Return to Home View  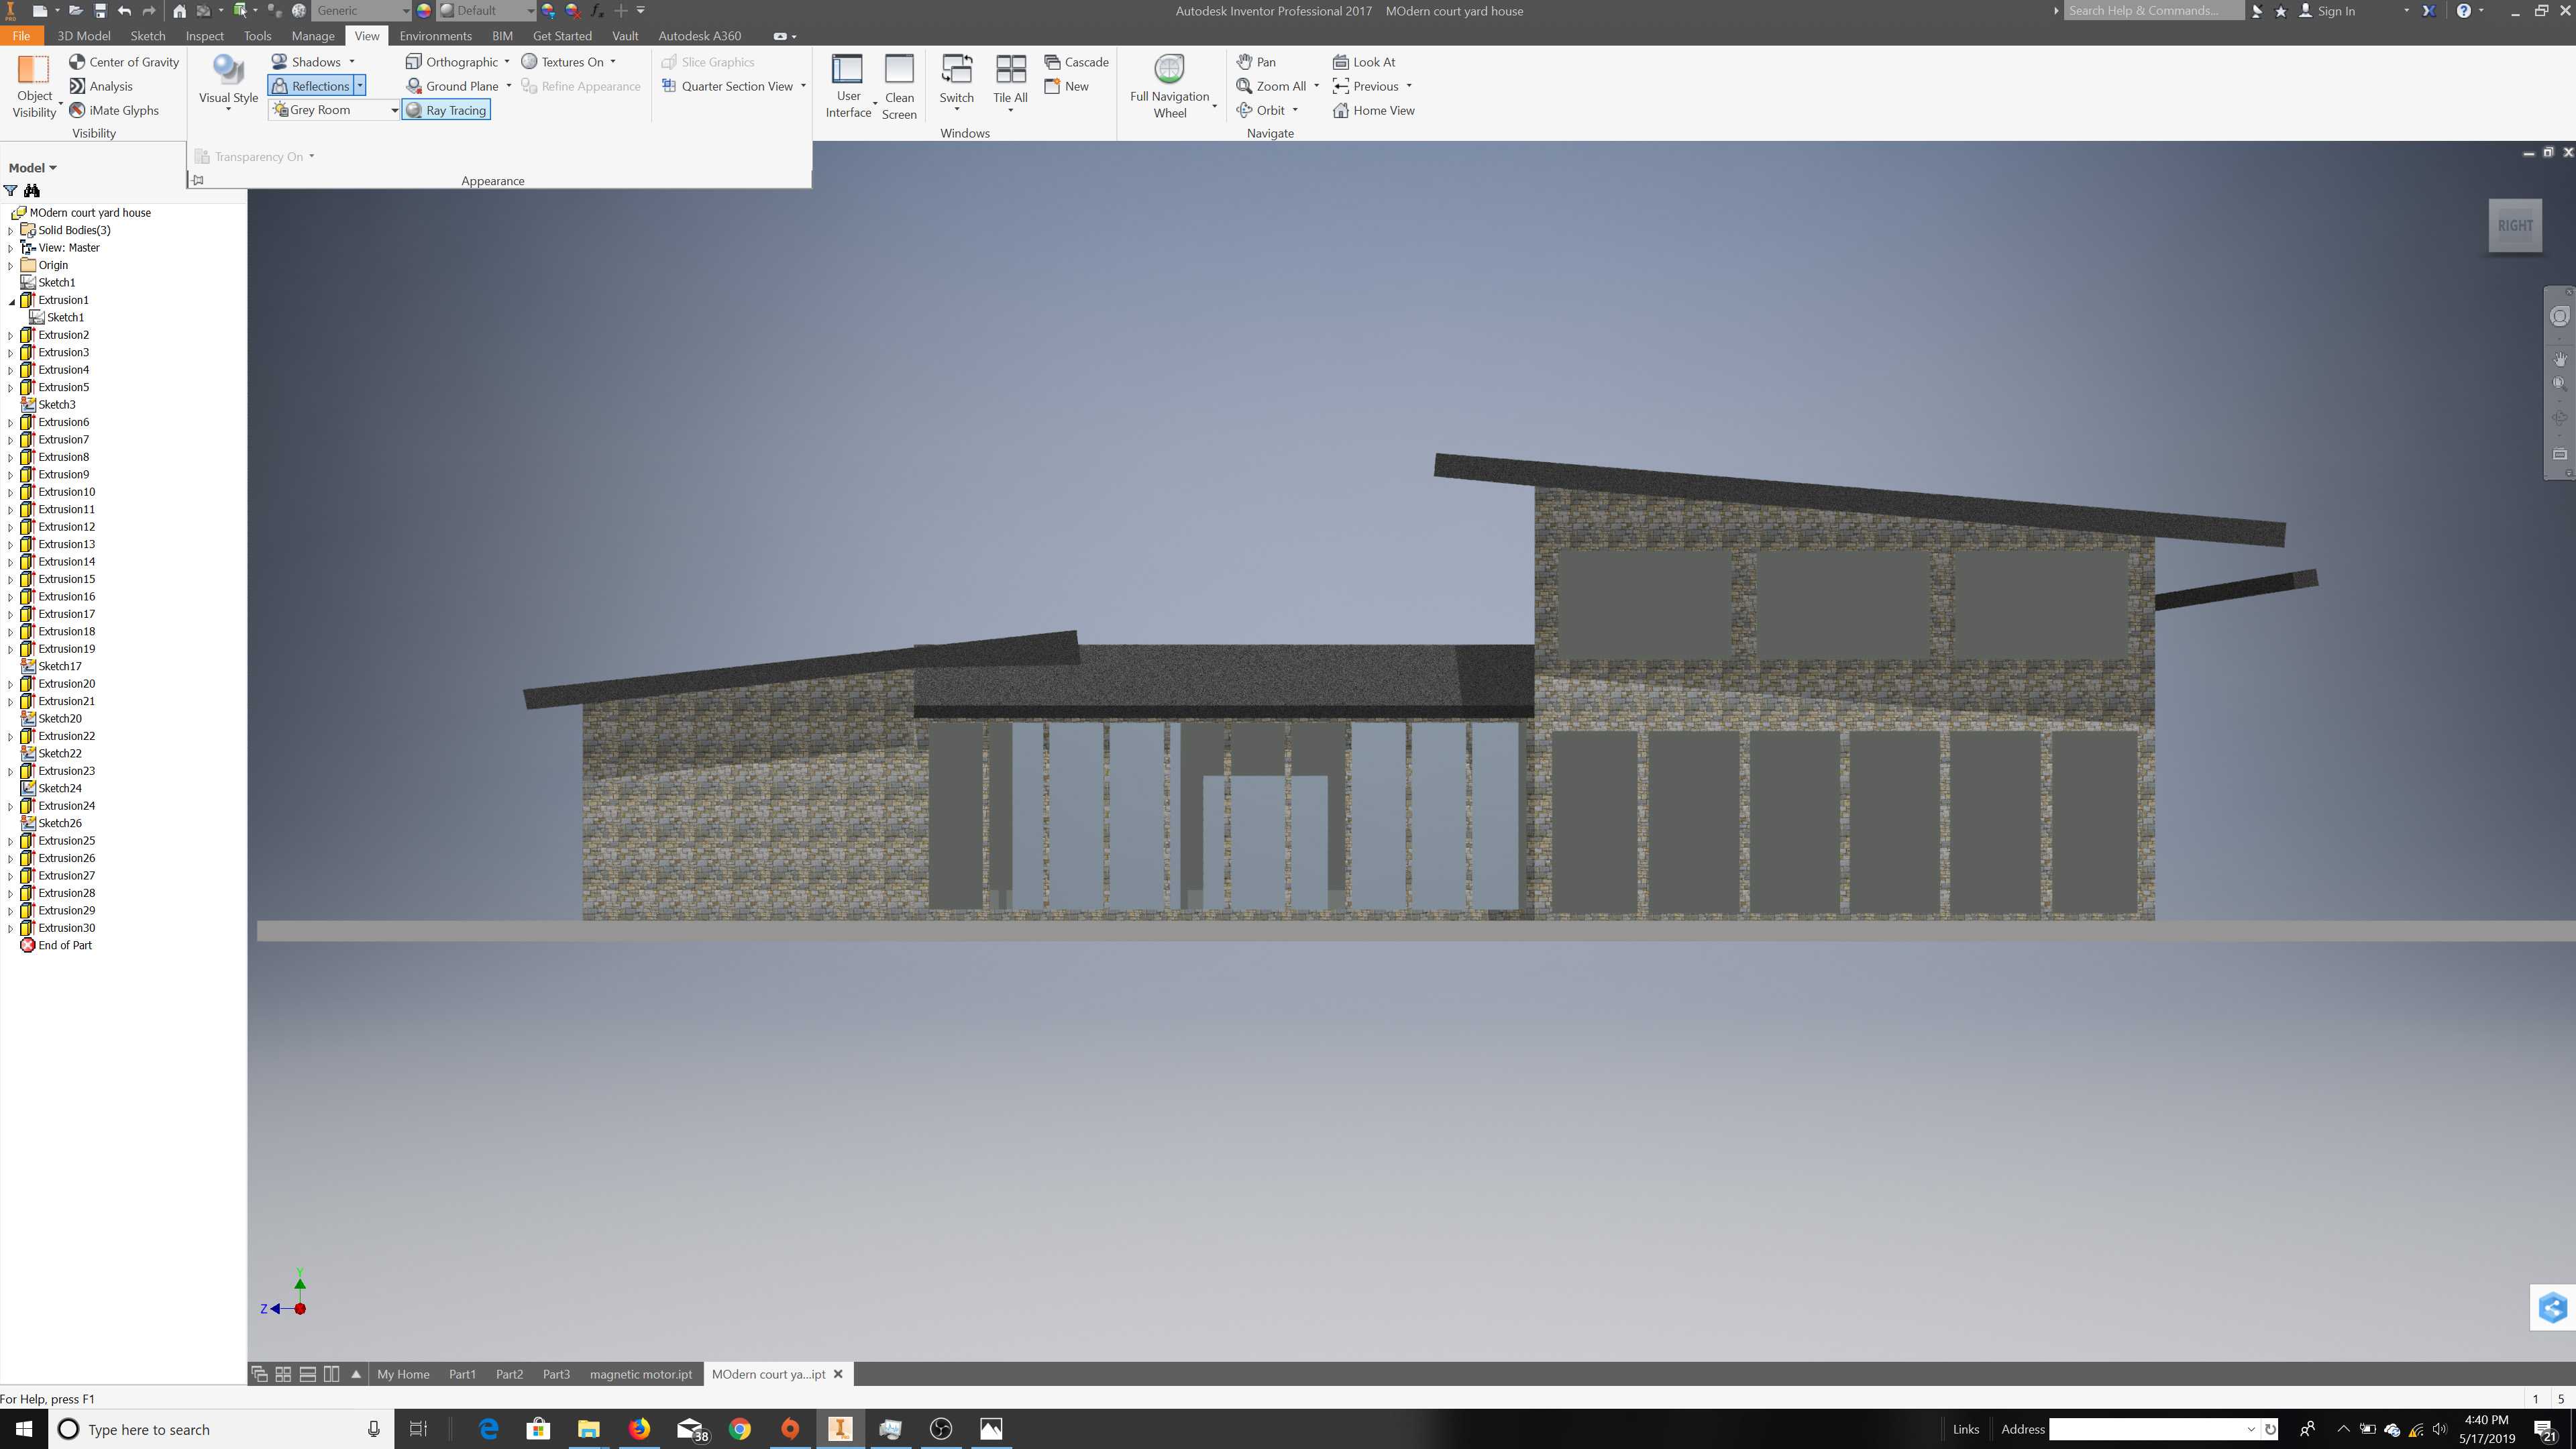pyautogui.click(x=1374, y=110)
